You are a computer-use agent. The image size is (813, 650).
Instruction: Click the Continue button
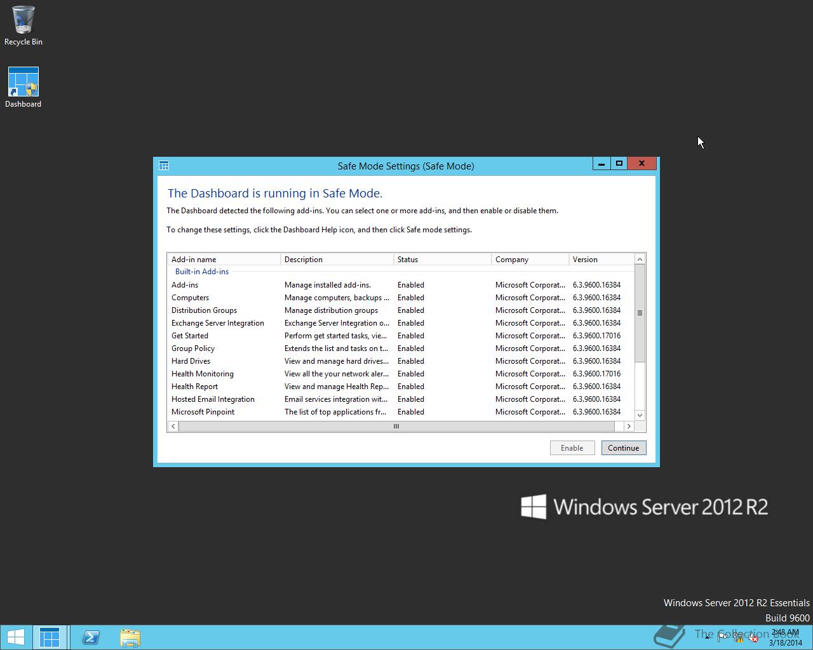pos(623,448)
